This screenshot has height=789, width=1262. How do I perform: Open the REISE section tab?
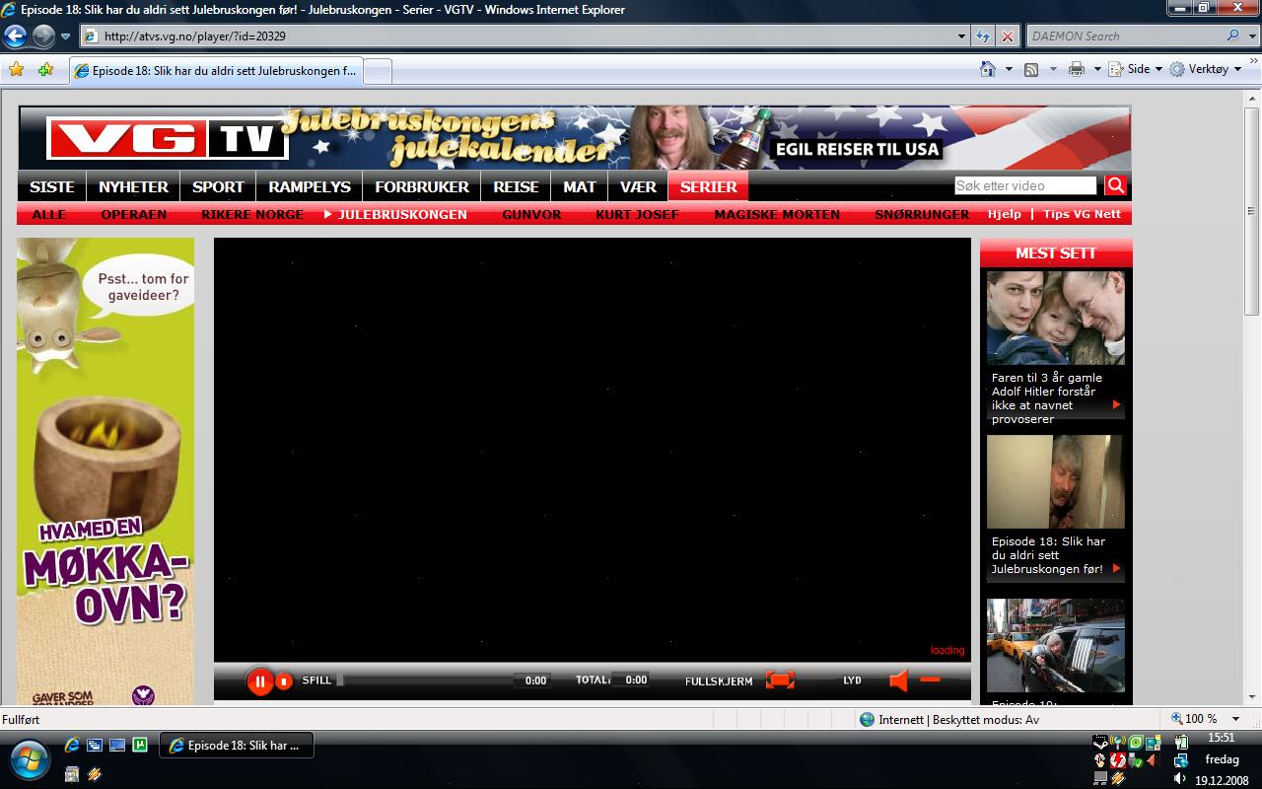coord(516,186)
